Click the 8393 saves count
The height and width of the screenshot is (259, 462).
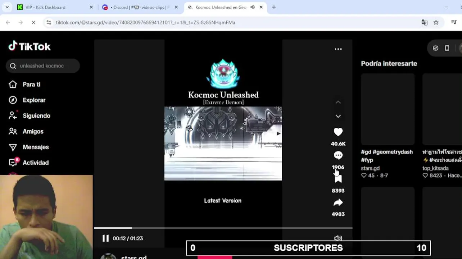[338, 191]
